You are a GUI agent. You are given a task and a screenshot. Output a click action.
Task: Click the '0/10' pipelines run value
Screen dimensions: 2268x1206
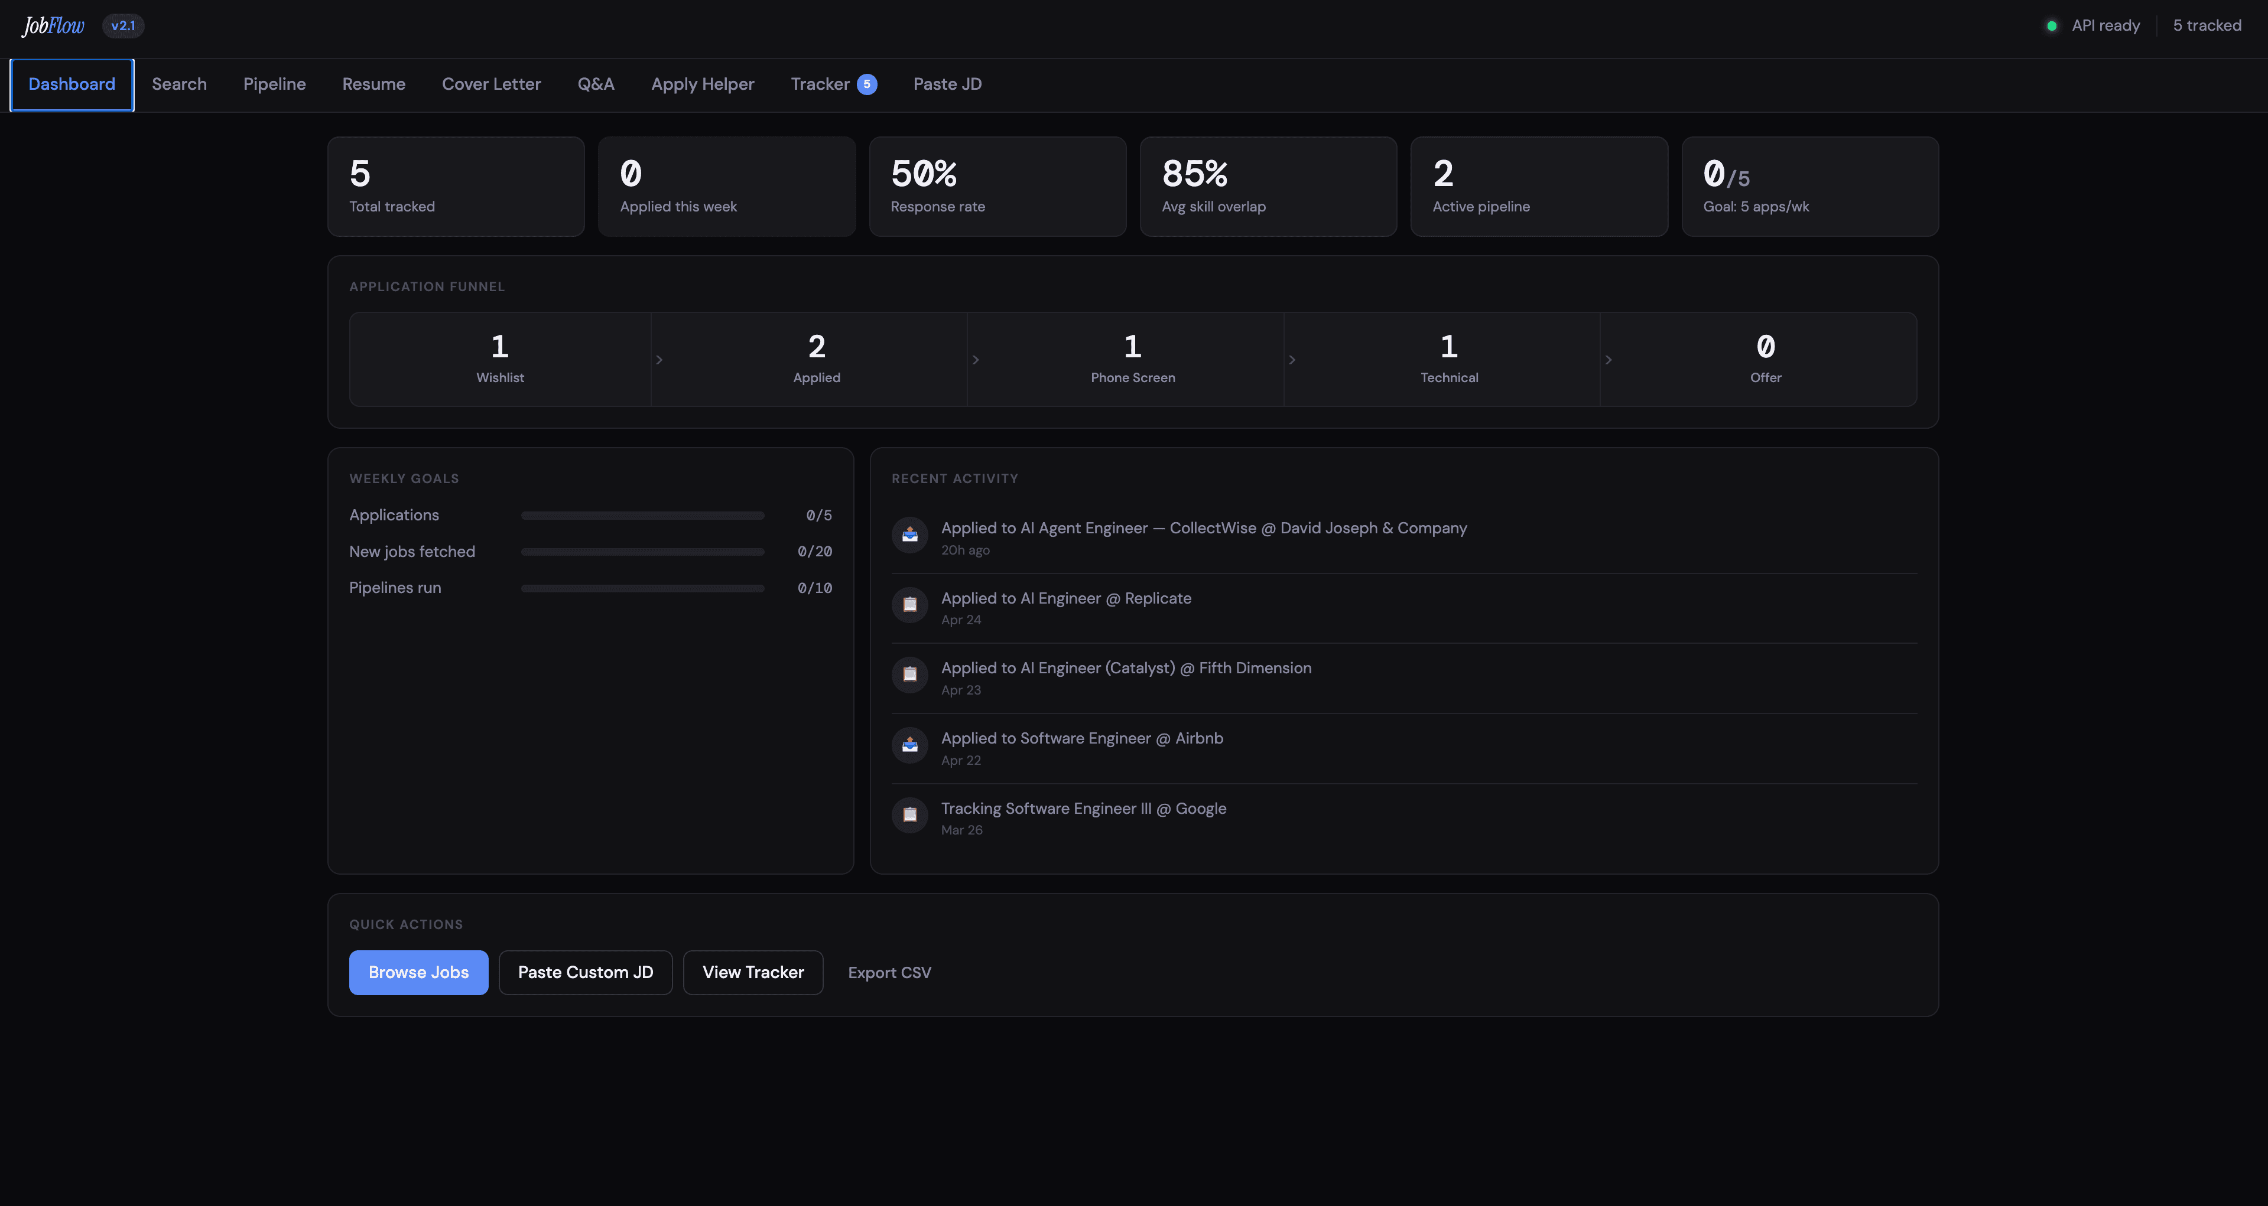point(814,588)
